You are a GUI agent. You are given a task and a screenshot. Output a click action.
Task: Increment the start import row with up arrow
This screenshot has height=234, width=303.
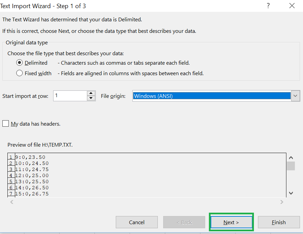[x=91, y=93]
